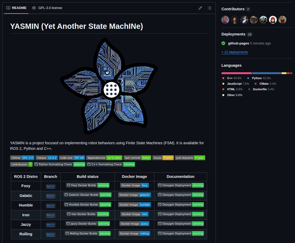Click the Jazzy Docker Builds passing badge
Image resolution: width=295 pixels, height=243 pixels.
point(88,224)
